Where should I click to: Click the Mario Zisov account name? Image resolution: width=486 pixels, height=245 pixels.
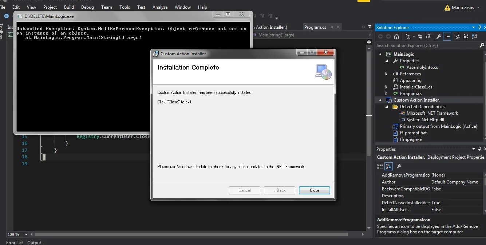(x=463, y=7)
